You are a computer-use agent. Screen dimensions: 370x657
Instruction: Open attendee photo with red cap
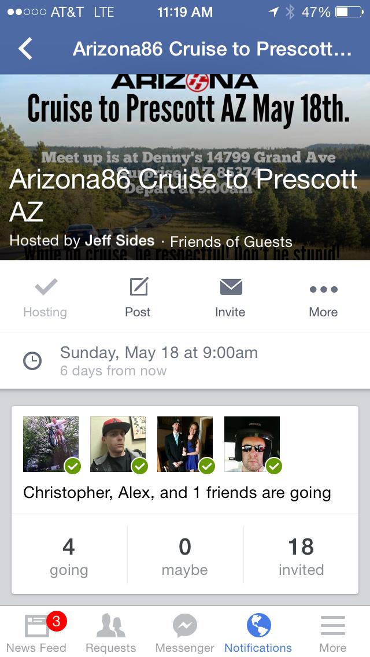click(118, 444)
